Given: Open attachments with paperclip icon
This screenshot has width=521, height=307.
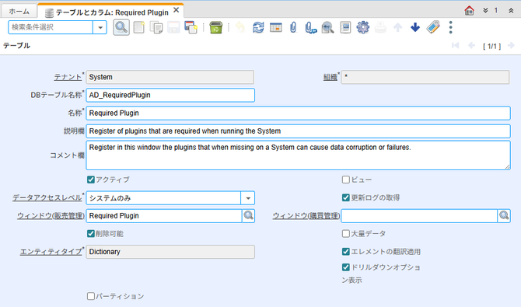Looking at the screenshot, I should tap(293, 27).
